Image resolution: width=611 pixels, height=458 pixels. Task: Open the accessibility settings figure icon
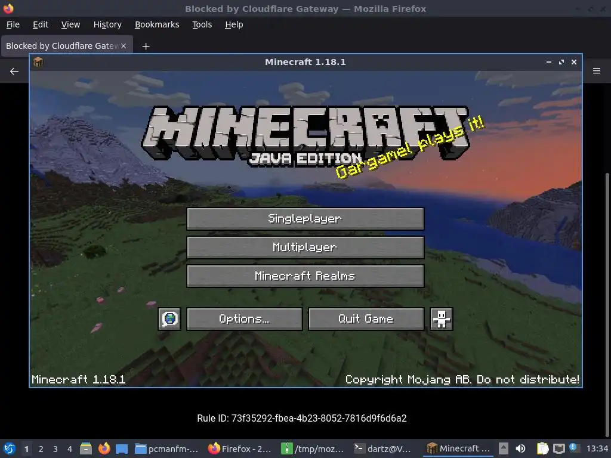point(441,319)
